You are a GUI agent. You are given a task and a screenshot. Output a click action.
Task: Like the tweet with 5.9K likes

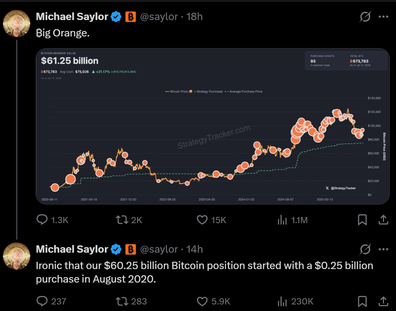(202, 301)
